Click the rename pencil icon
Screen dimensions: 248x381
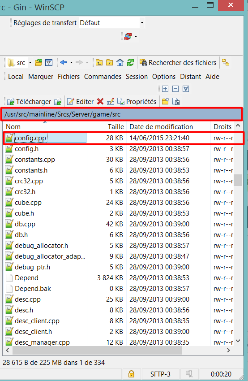tap(111, 101)
